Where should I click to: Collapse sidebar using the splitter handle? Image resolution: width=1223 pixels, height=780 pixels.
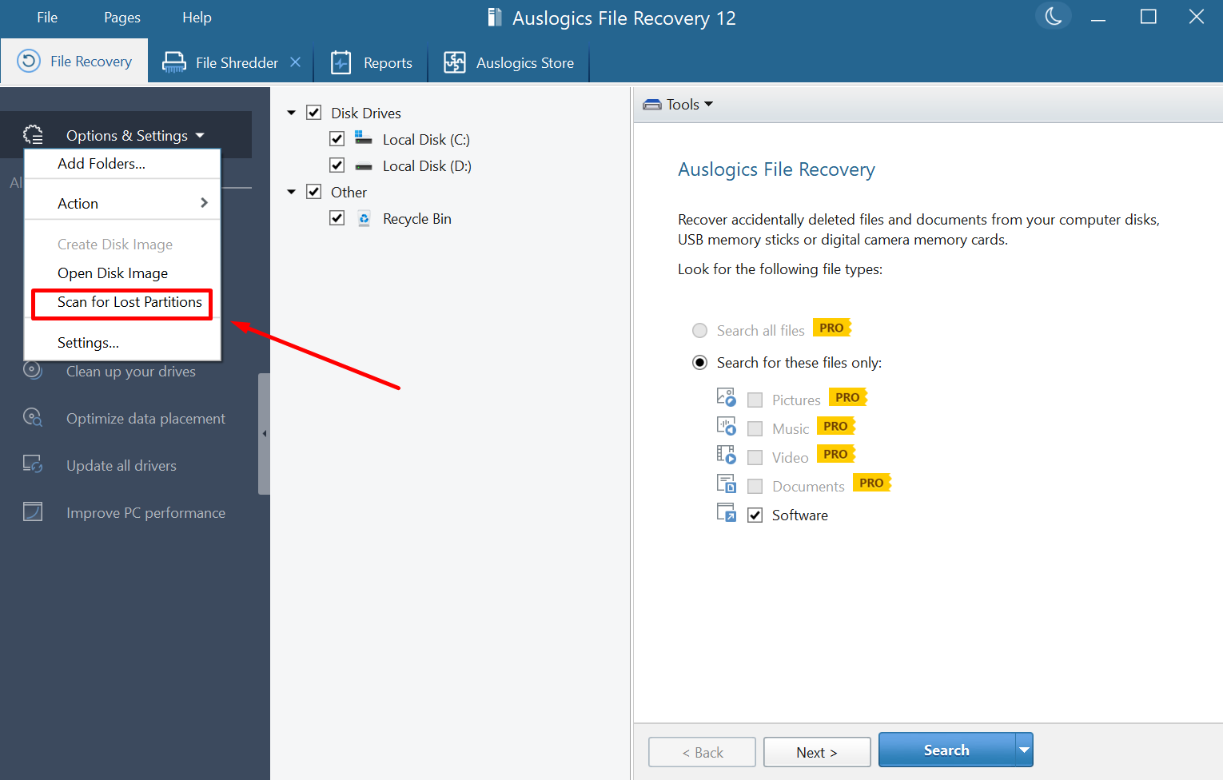tap(264, 434)
